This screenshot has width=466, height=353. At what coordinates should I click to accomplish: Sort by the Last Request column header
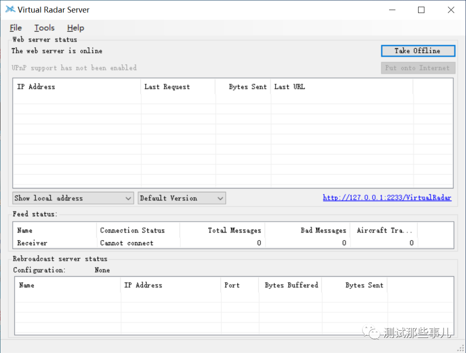(x=178, y=87)
